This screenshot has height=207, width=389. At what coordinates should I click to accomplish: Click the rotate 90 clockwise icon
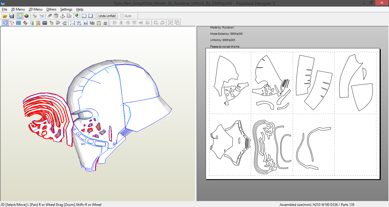162,23
